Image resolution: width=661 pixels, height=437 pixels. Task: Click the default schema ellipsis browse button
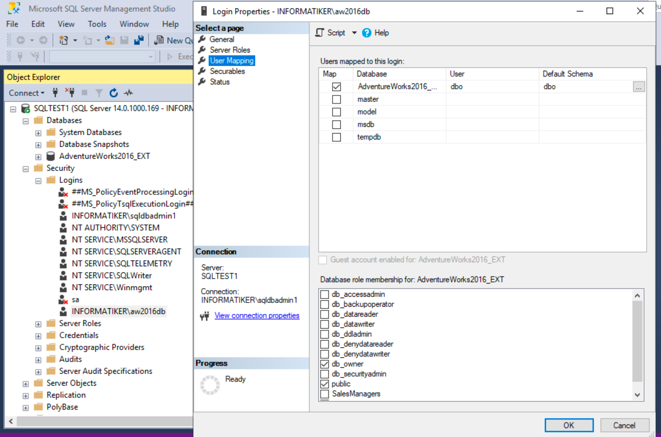638,87
